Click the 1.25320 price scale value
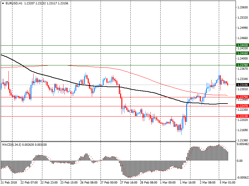The width and height of the screenshot is (249, 186). (x=242, y=18)
